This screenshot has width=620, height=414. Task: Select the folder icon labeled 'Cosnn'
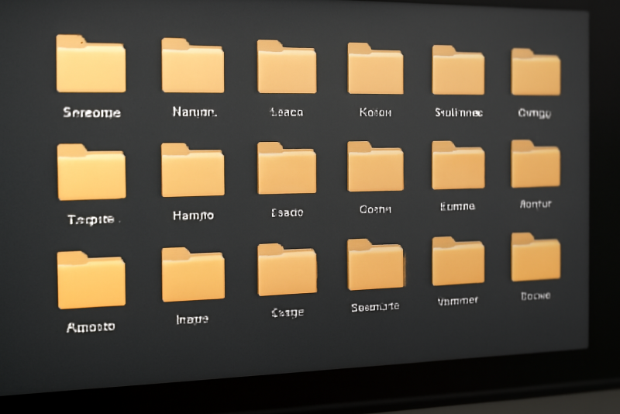pos(375,167)
